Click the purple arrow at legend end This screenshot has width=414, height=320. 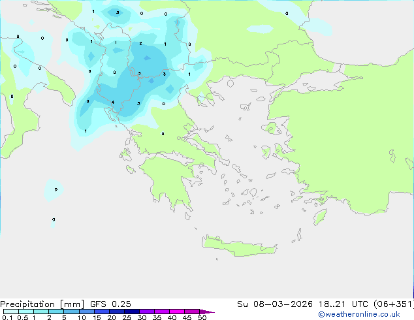207,312
